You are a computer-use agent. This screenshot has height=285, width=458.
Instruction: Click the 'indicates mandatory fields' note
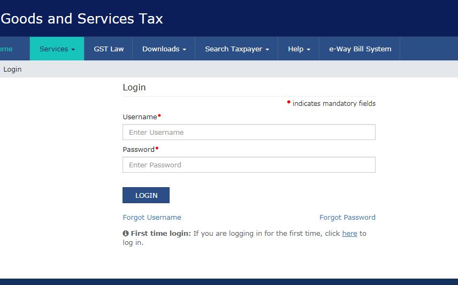pos(333,104)
